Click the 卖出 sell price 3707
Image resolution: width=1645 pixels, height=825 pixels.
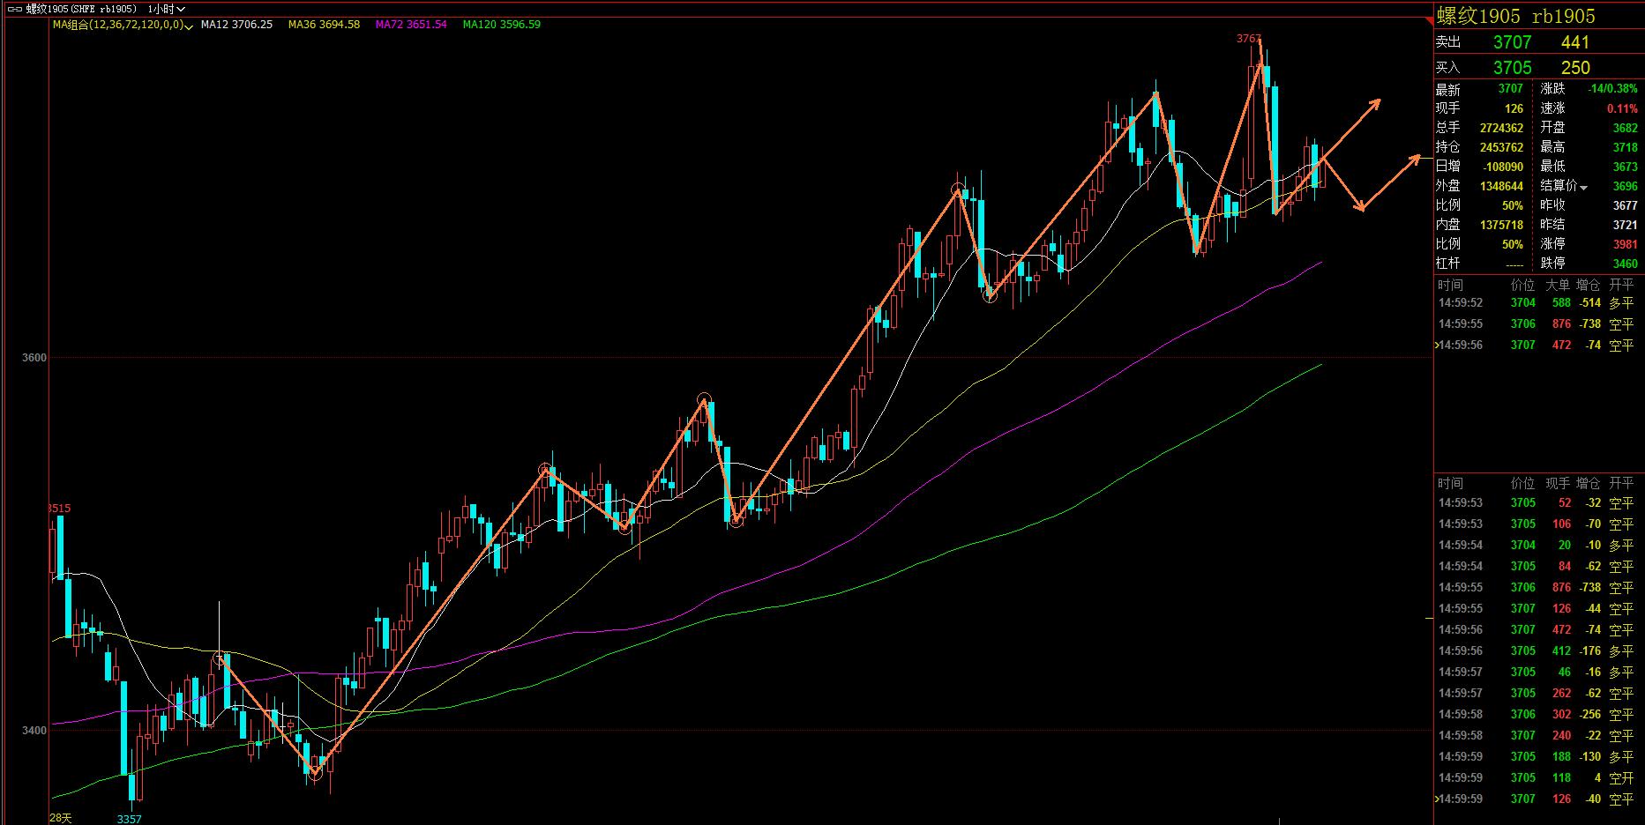pyautogui.click(x=1512, y=42)
